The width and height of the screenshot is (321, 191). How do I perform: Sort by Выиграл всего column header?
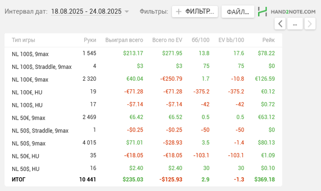pos(124,40)
